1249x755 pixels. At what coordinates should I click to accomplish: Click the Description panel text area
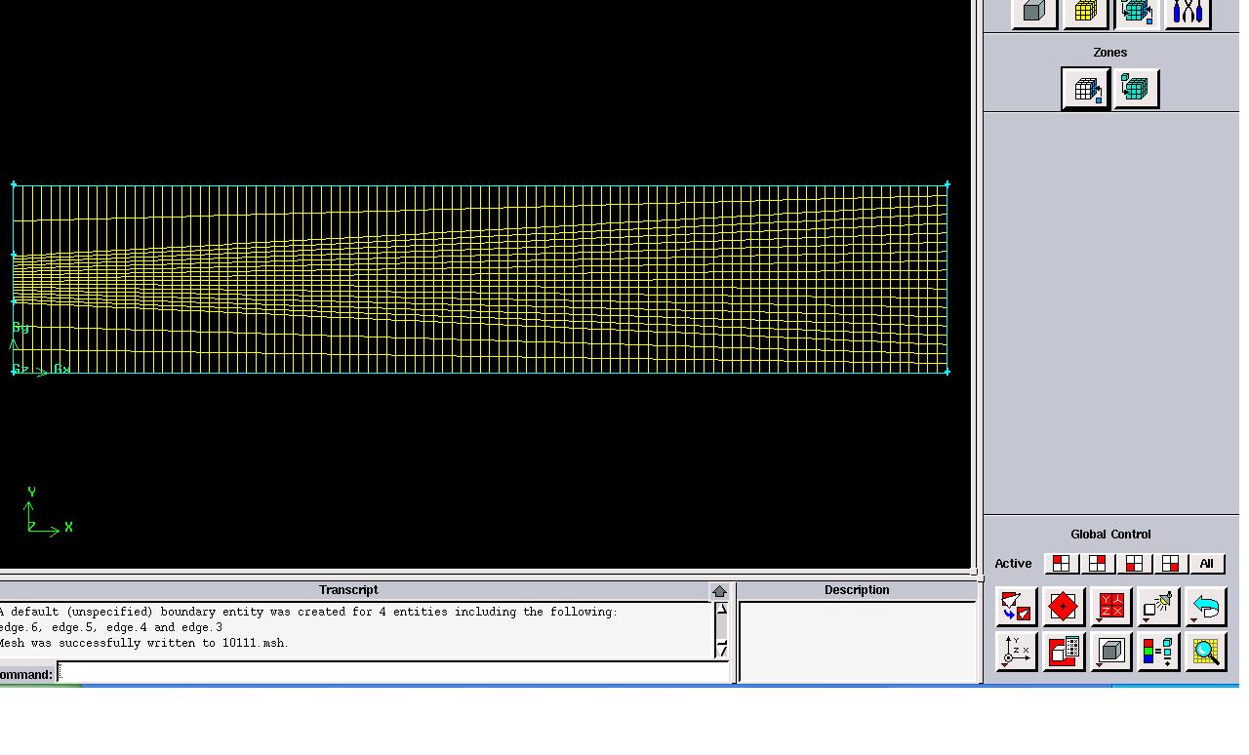(x=858, y=640)
